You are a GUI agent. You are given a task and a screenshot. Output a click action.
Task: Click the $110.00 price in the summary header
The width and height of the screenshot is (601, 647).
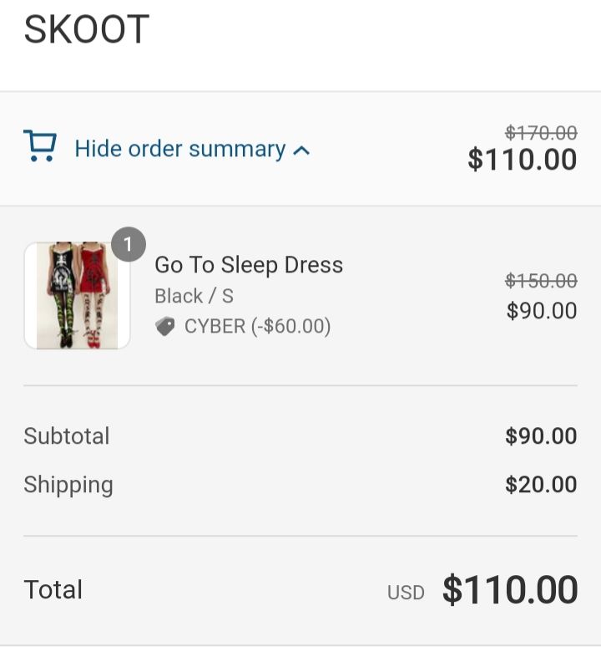click(522, 159)
